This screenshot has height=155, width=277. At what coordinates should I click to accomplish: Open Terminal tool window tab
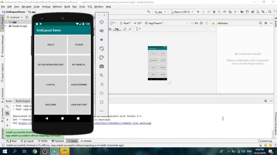click(x=58, y=141)
